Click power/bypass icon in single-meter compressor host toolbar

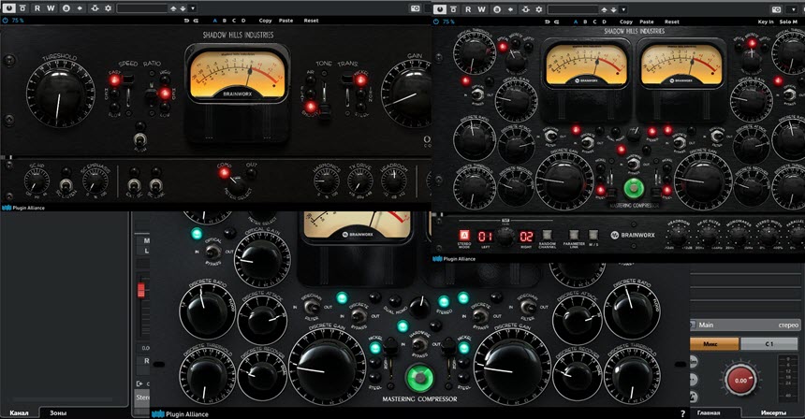(x=8, y=8)
